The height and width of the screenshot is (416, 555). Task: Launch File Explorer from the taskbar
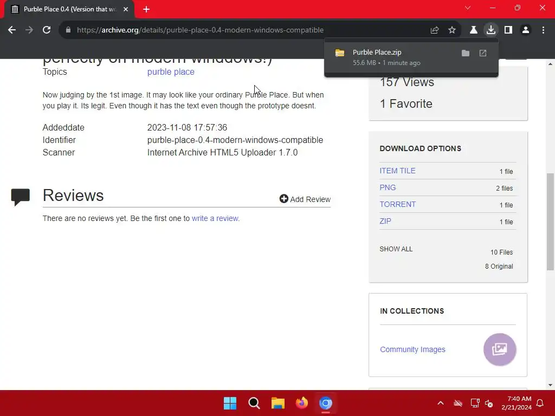278,403
